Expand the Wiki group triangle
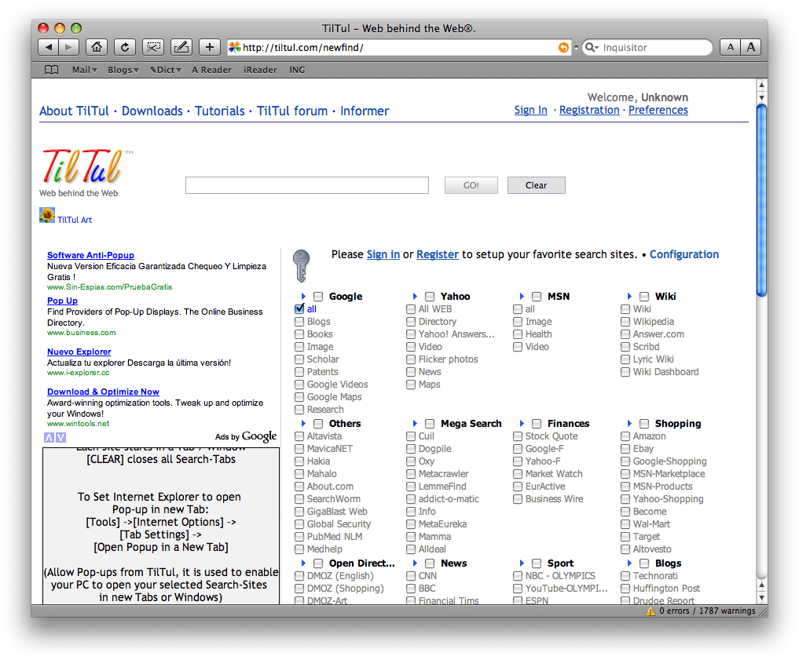The height and width of the screenshot is (660, 799). coord(629,296)
